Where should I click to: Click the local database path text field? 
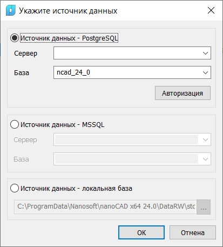coord(105,207)
